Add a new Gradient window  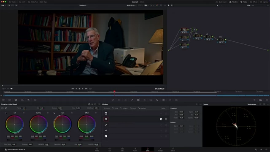142,108
